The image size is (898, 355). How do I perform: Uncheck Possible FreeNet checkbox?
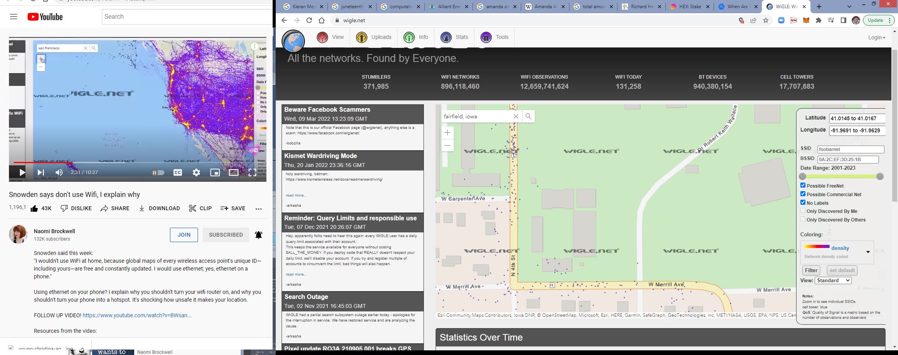(803, 185)
